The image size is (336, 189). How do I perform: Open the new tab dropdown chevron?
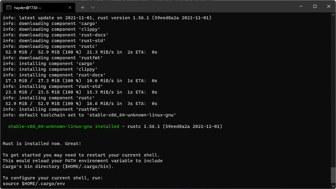coord(93,7)
